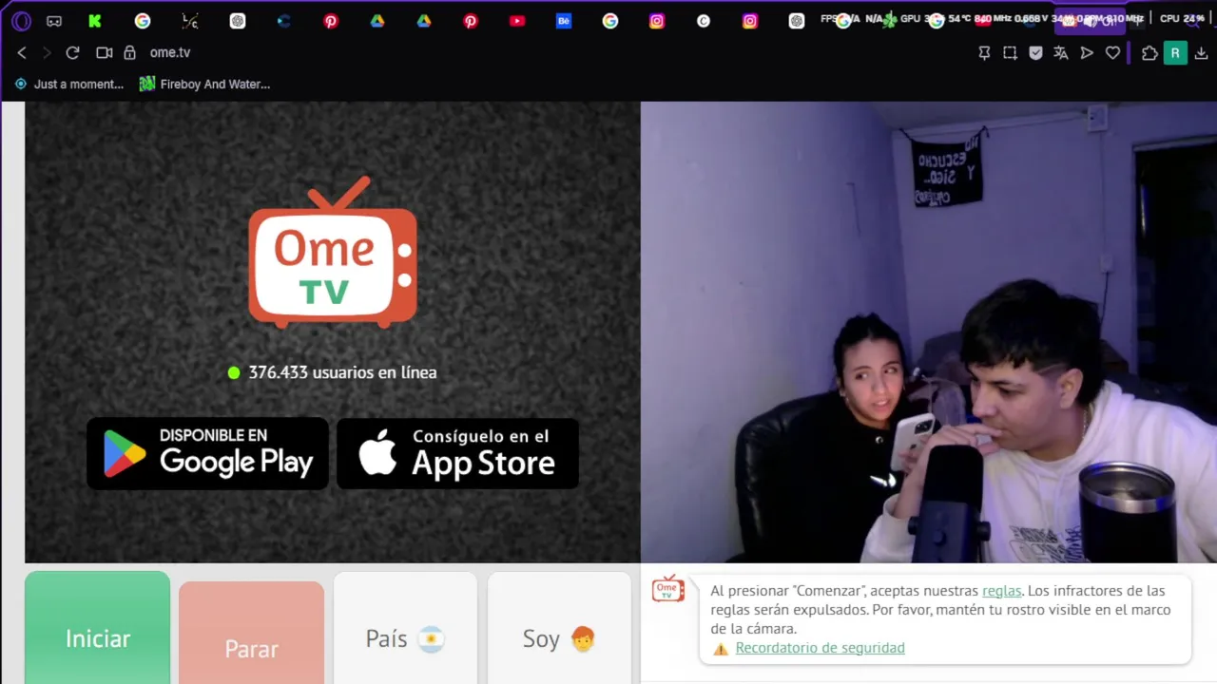Screen dimensions: 1217x684
Task: Open the 'reglas' rules link
Action: (1001, 591)
